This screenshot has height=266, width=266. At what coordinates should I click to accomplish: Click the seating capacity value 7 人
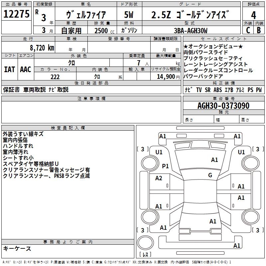143,63
